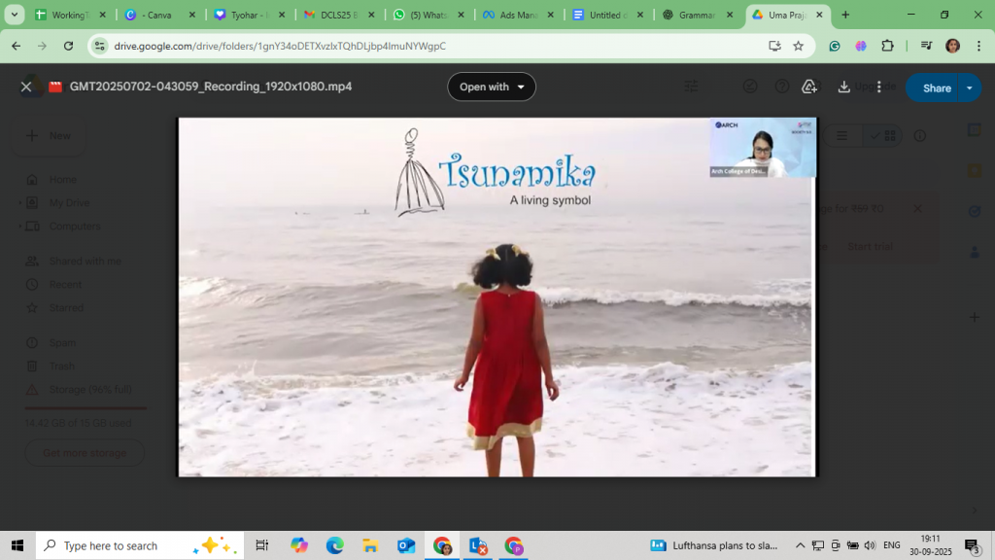Reload the page
The width and height of the screenshot is (995, 560).
click(68, 46)
